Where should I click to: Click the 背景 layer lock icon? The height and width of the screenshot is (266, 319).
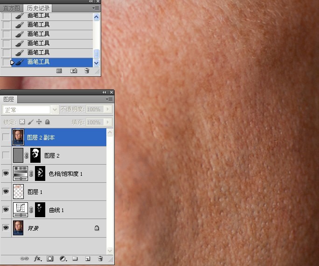pos(97,228)
